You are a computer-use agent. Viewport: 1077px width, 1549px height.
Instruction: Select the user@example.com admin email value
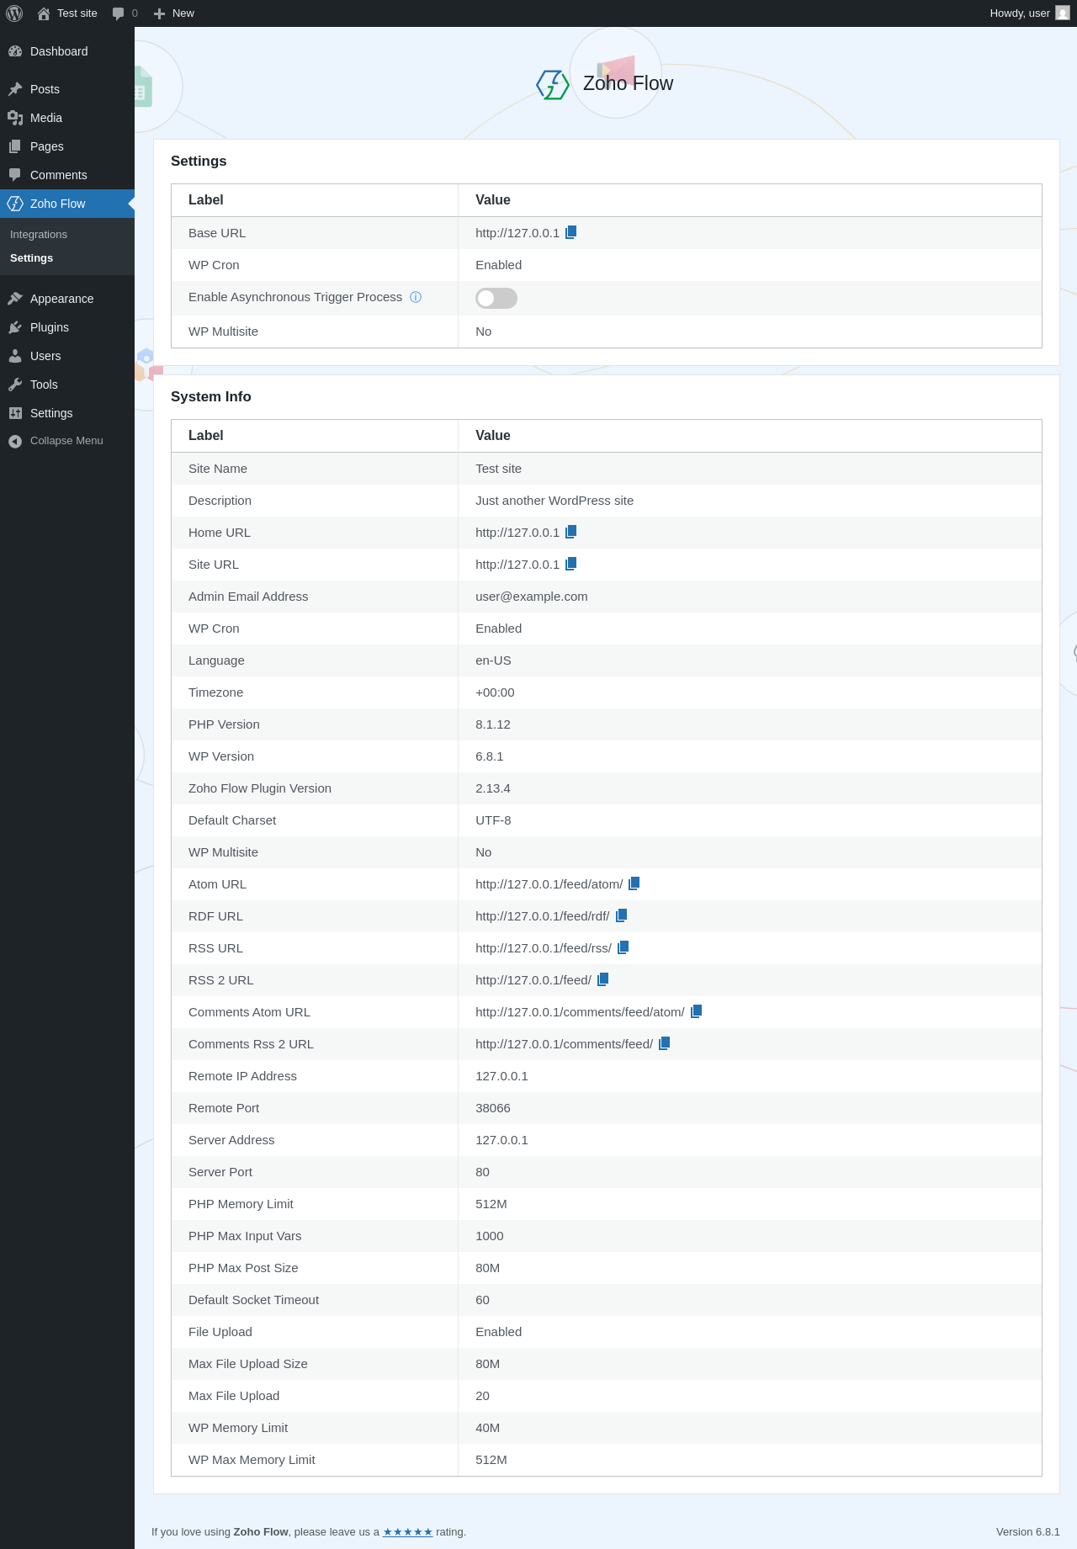tap(532, 597)
